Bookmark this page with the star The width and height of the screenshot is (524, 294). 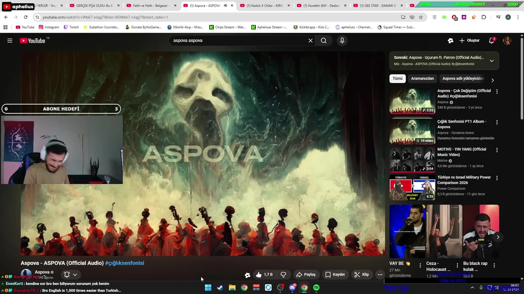click(421, 17)
